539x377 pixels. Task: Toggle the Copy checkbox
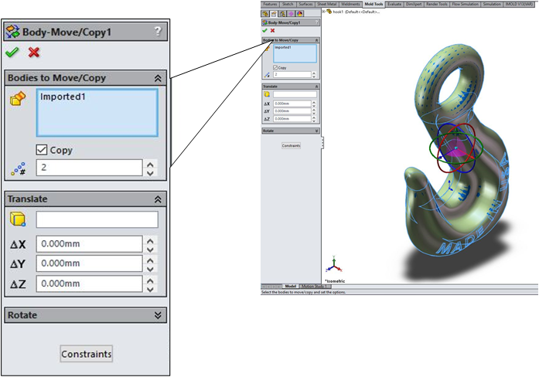43,151
